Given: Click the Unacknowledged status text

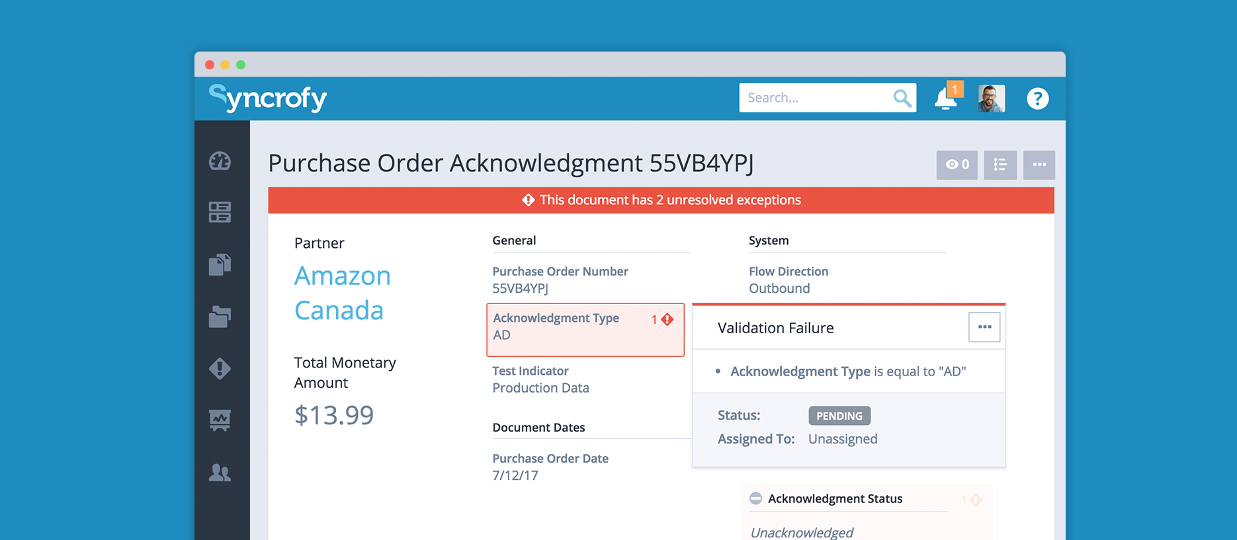Looking at the screenshot, I should tap(802, 532).
